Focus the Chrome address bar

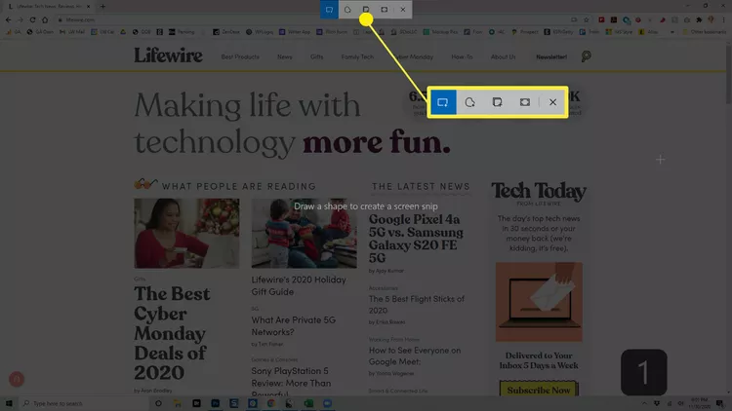click(312, 19)
